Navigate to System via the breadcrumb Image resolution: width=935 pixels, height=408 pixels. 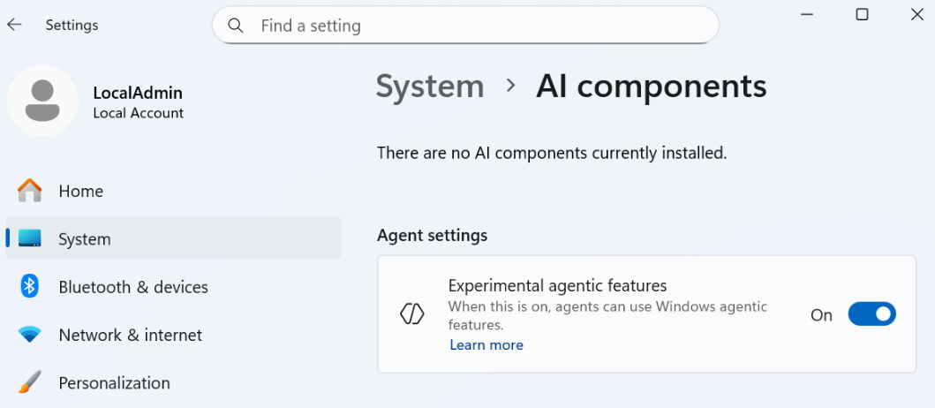(x=430, y=87)
